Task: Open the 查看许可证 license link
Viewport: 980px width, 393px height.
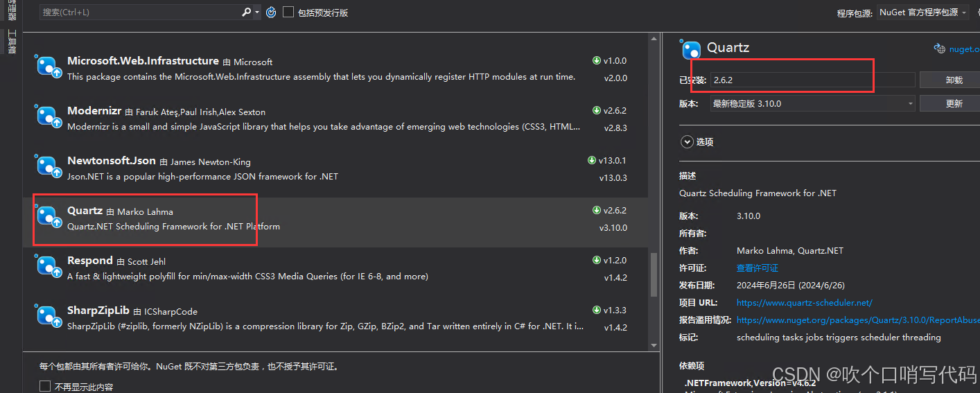Action: point(758,268)
